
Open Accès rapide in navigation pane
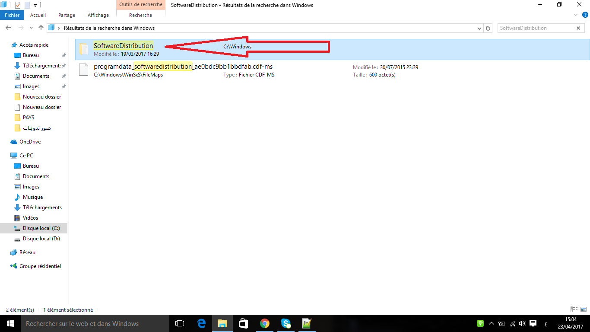click(x=34, y=45)
